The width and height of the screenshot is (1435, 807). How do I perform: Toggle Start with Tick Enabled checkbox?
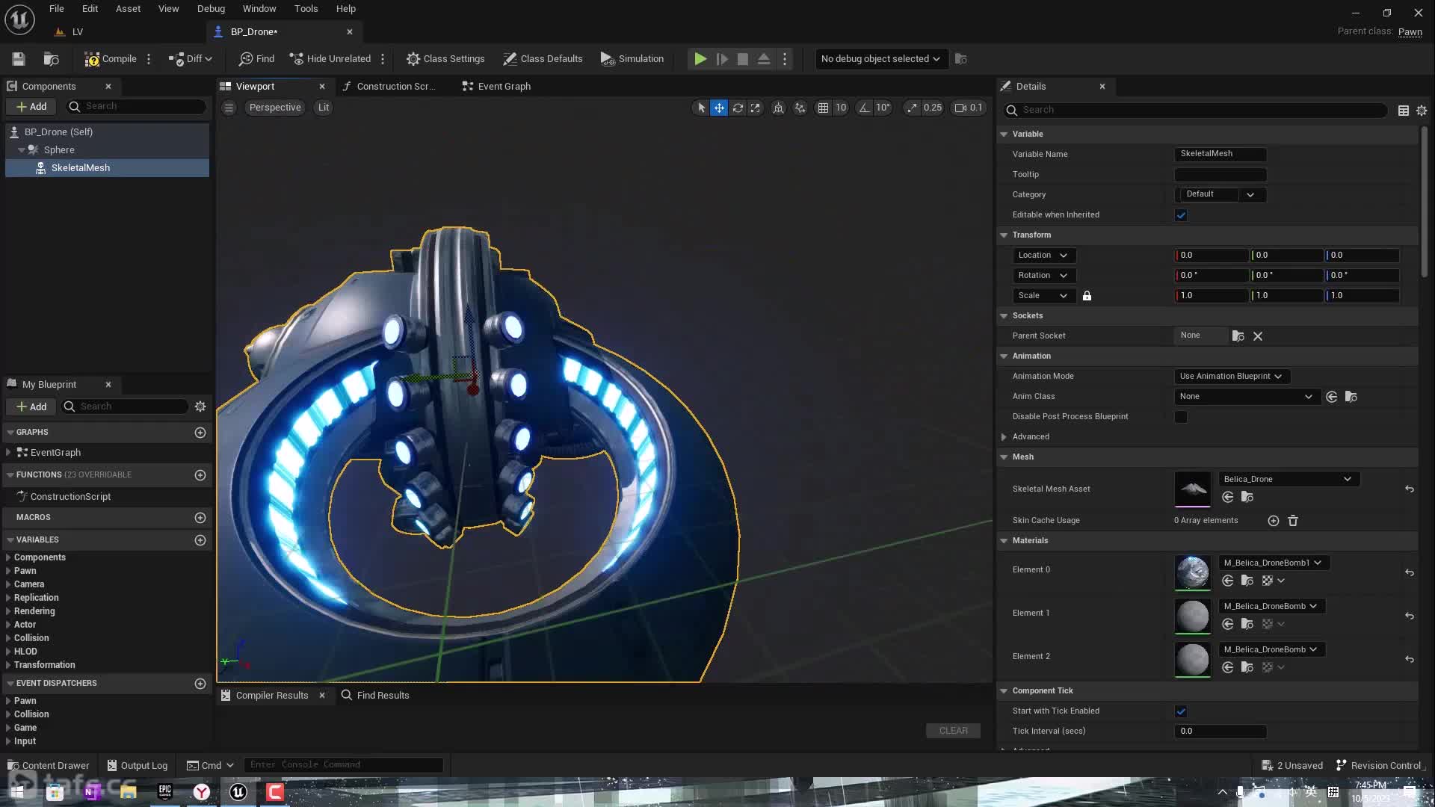[1181, 711]
